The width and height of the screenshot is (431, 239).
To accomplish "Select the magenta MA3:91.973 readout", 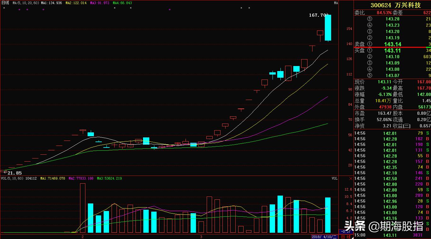I will click(100, 3).
